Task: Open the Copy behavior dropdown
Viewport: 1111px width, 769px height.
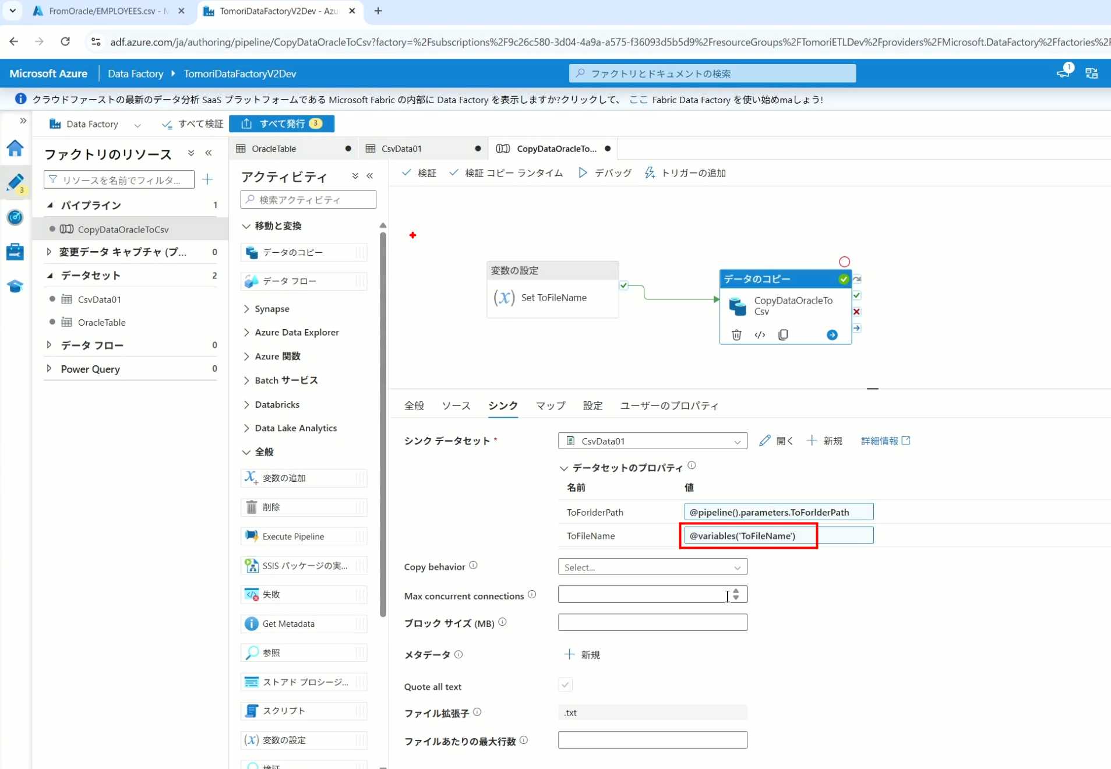Action: (x=652, y=567)
